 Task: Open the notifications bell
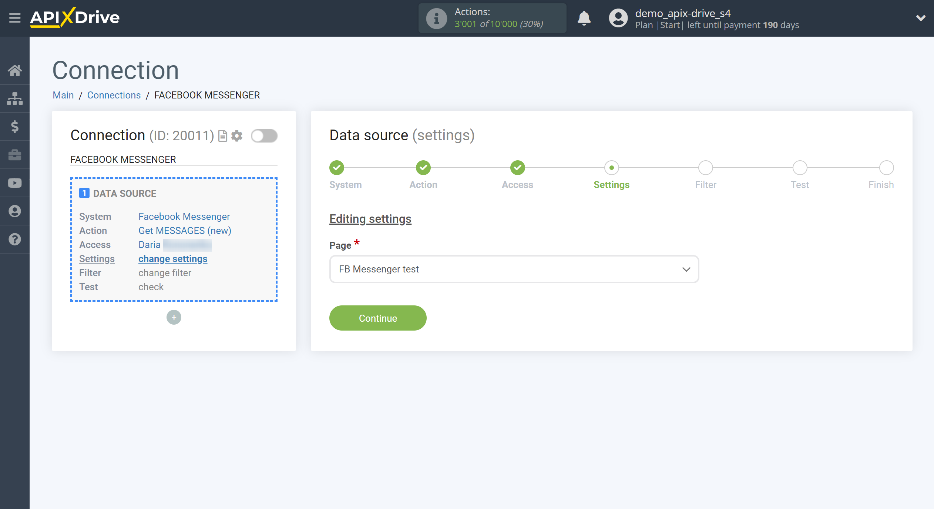click(x=584, y=18)
